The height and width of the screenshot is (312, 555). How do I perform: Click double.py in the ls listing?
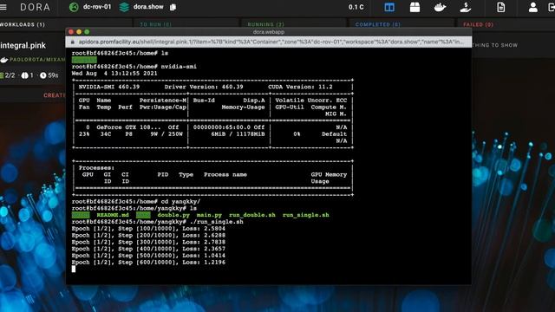(173, 215)
